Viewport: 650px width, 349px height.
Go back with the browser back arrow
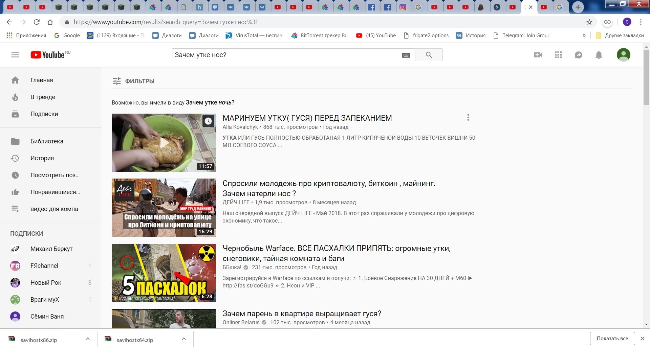coord(9,22)
